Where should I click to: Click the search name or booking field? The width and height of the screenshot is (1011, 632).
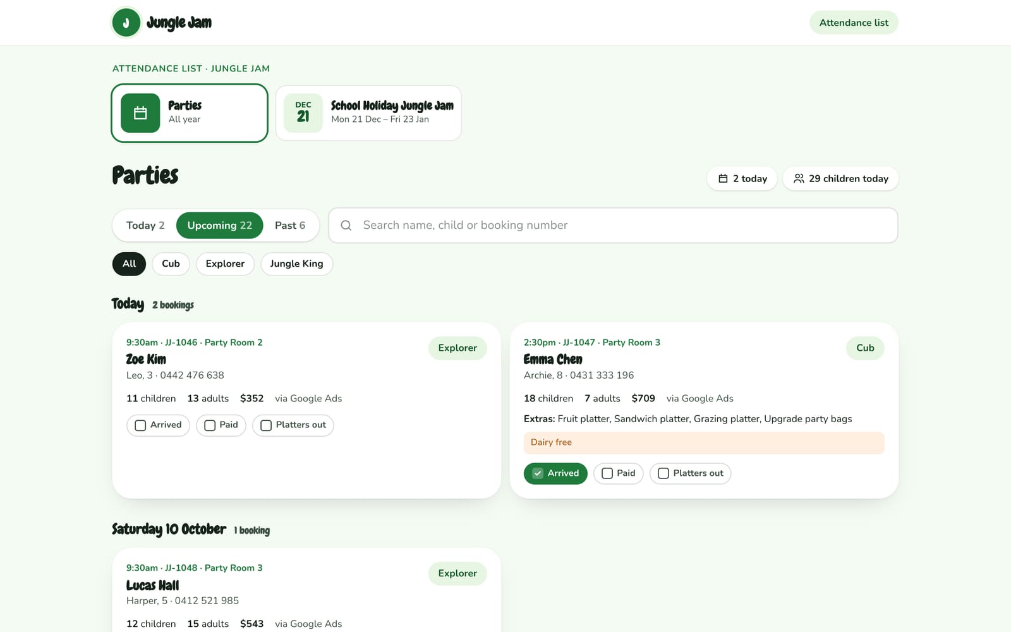tap(613, 226)
